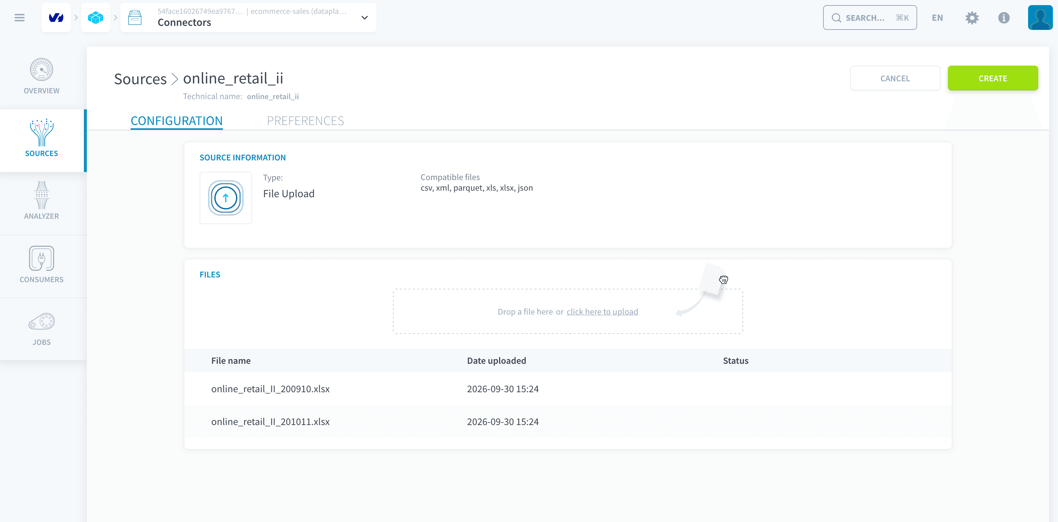1058x522 pixels.
Task: Open the home logo icon
Action: pyautogui.click(x=56, y=17)
